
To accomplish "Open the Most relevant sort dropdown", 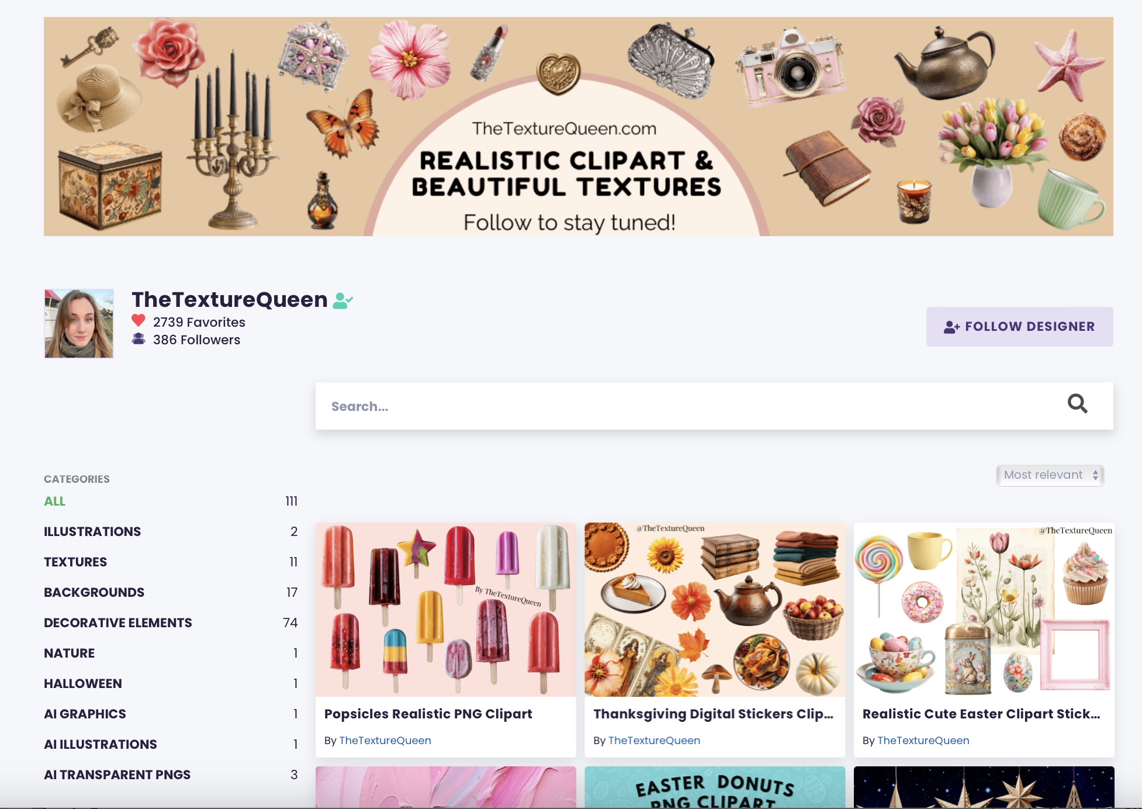I will pyautogui.click(x=1050, y=475).
